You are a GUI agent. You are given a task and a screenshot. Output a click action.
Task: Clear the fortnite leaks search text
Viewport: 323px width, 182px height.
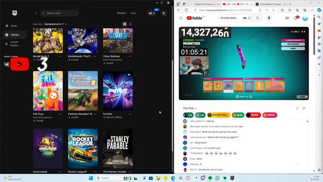249,18
